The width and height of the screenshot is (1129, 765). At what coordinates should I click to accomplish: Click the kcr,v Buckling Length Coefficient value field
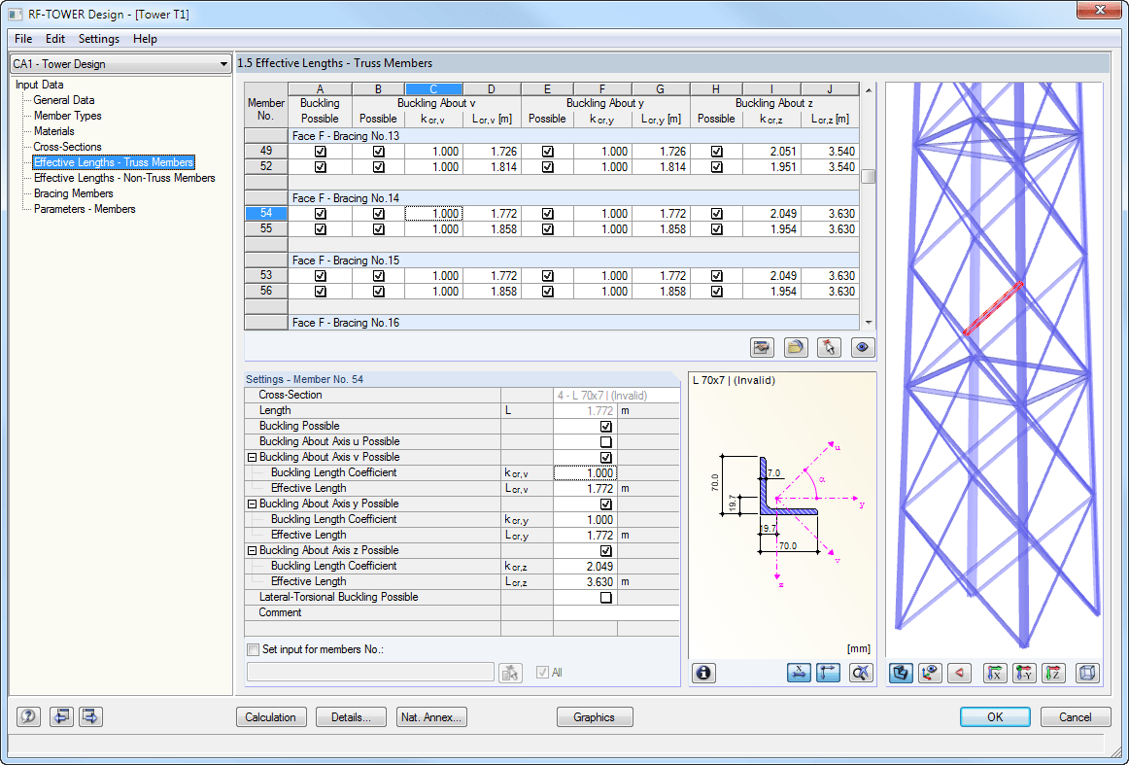point(585,473)
